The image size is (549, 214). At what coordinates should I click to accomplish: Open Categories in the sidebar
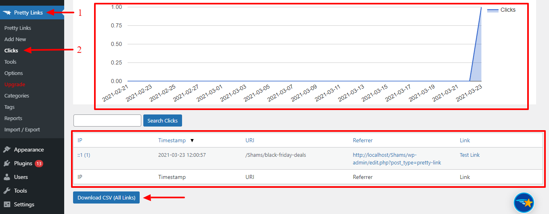(x=17, y=96)
